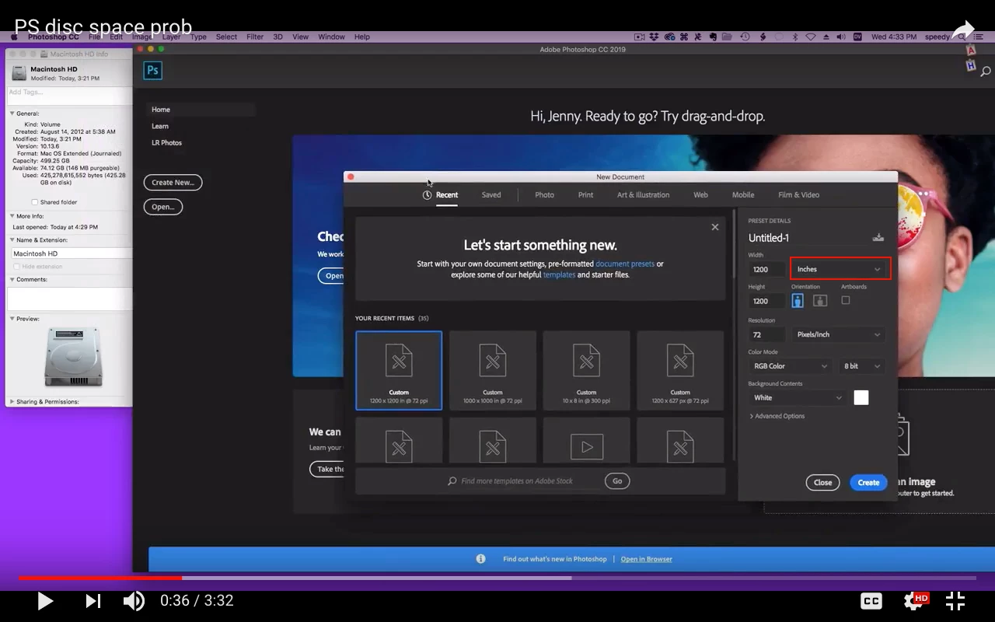Toggle closed captions CC button

(x=871, y=601)
